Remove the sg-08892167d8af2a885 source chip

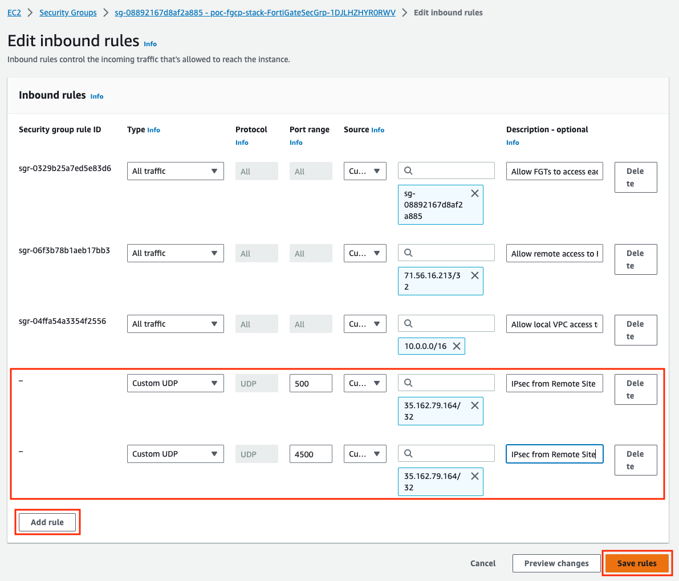coord(474,193)
